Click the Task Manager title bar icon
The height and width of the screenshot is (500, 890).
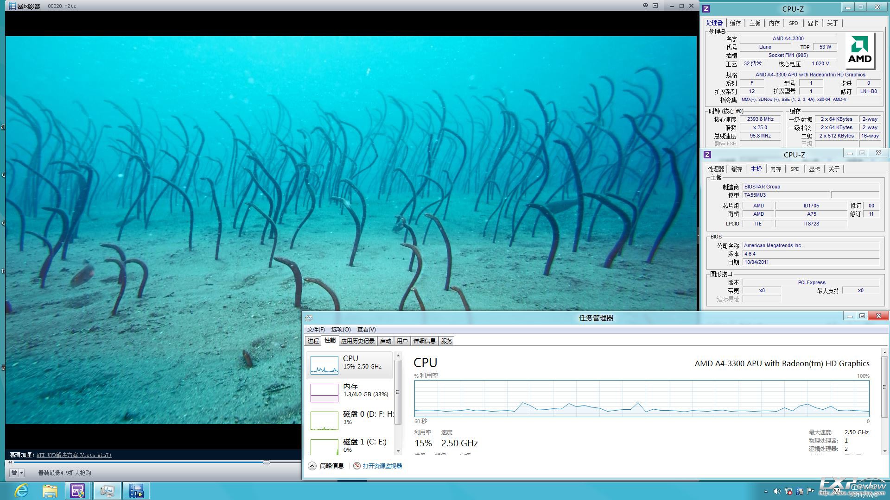click(x=309, y=318)
